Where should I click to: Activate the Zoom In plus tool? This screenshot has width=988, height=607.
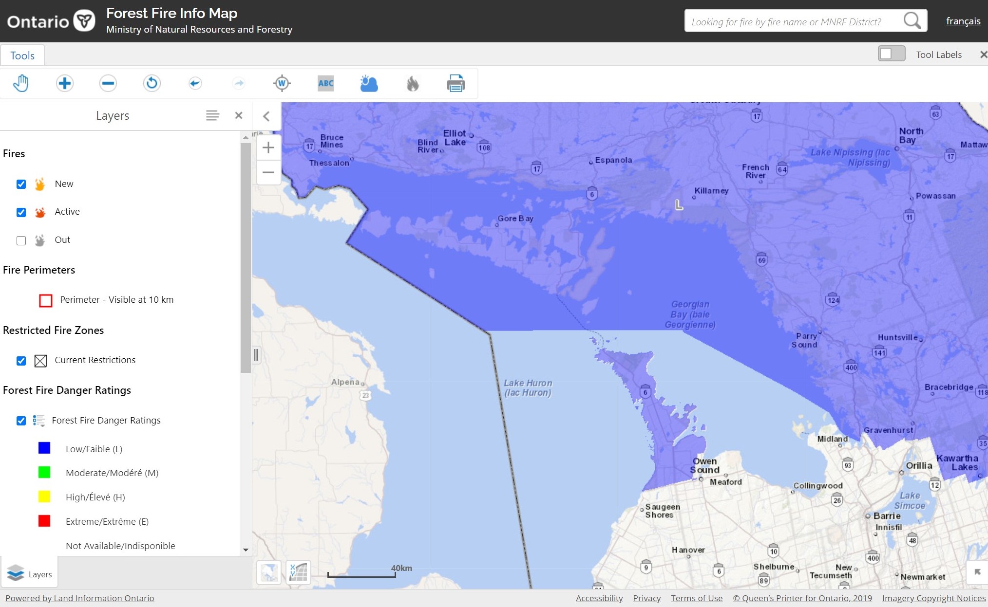pyautogui.click(x=64, y=83)
